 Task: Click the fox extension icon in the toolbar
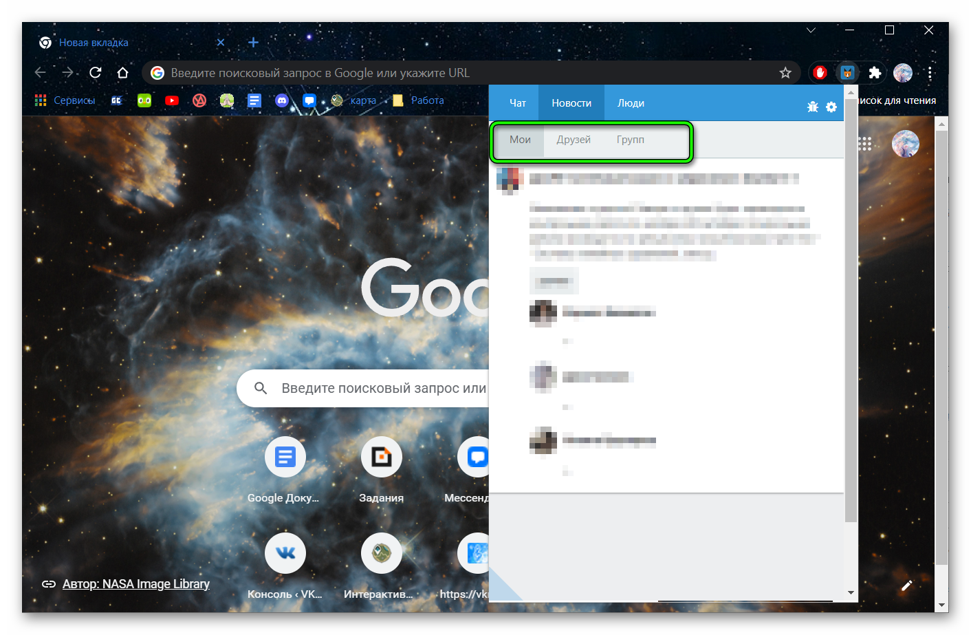coord(847,73)
